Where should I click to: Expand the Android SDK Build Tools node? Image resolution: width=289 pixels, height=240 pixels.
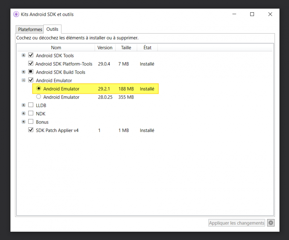(x=23, y=72)
